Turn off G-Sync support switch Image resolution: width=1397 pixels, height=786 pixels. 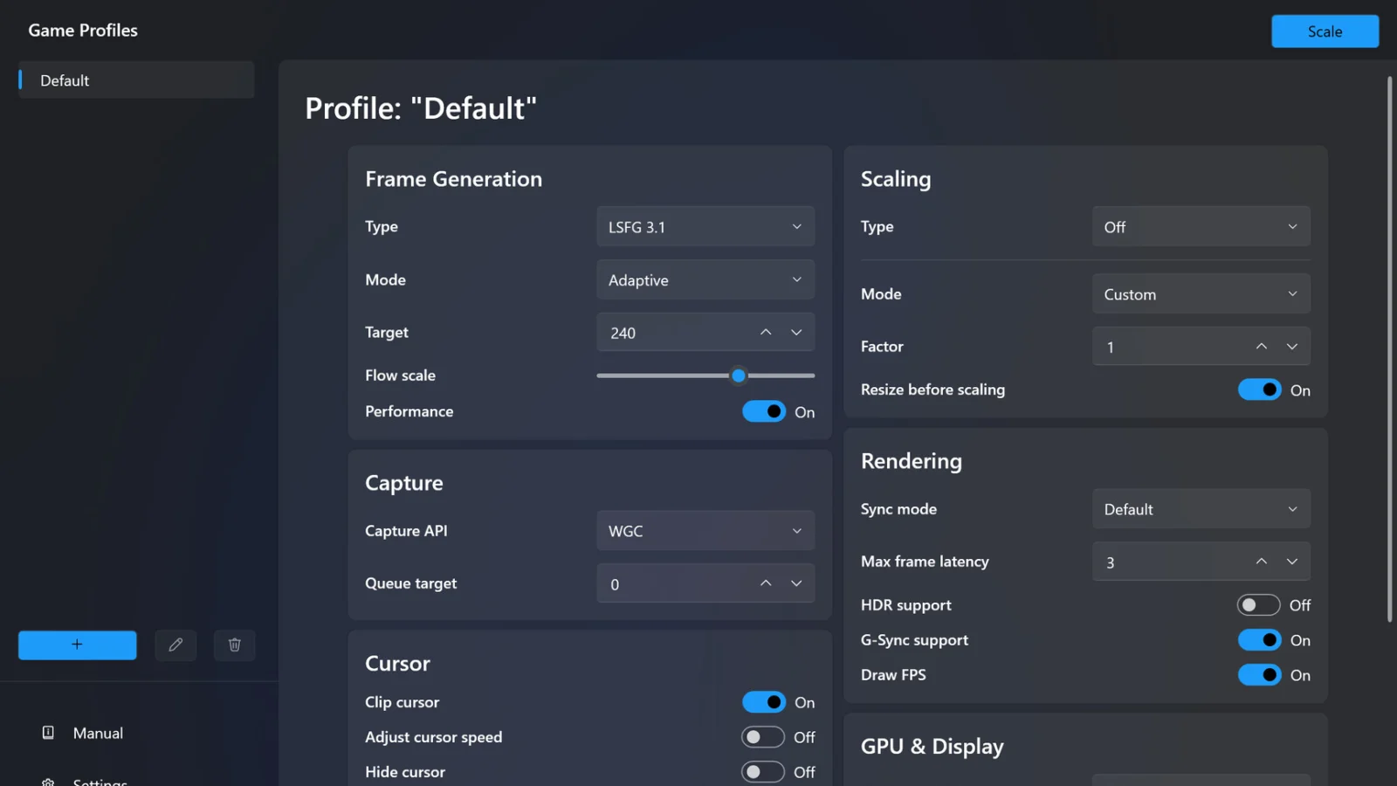(1260, 640)
